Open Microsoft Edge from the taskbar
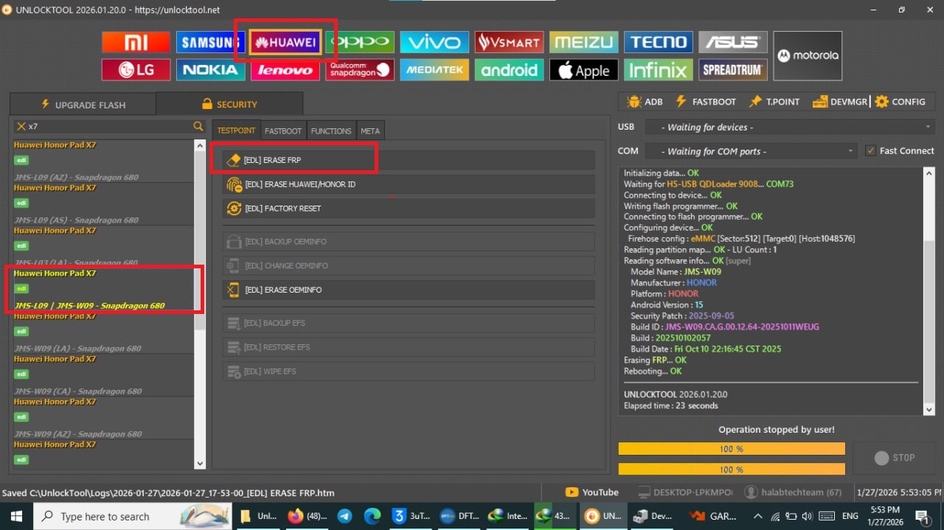Screen dimensions: 944x530 (x=372, y=516)
